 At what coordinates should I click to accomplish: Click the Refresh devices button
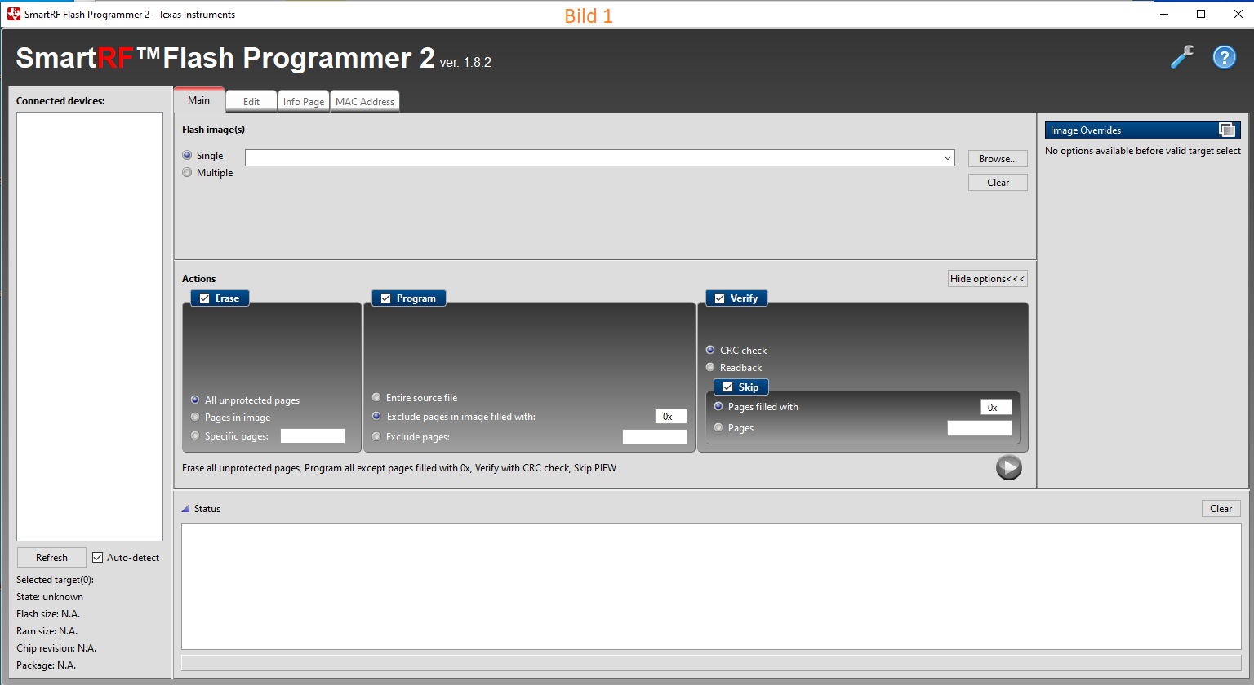coord(51,558)
